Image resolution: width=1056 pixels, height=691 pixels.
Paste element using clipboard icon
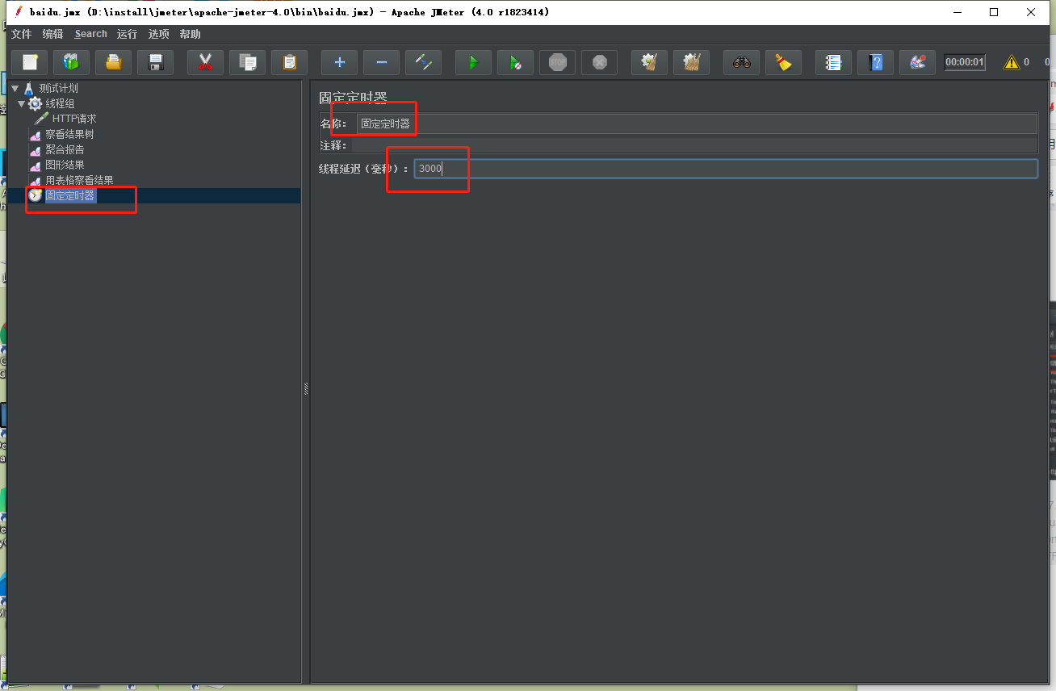click(290, 62)
